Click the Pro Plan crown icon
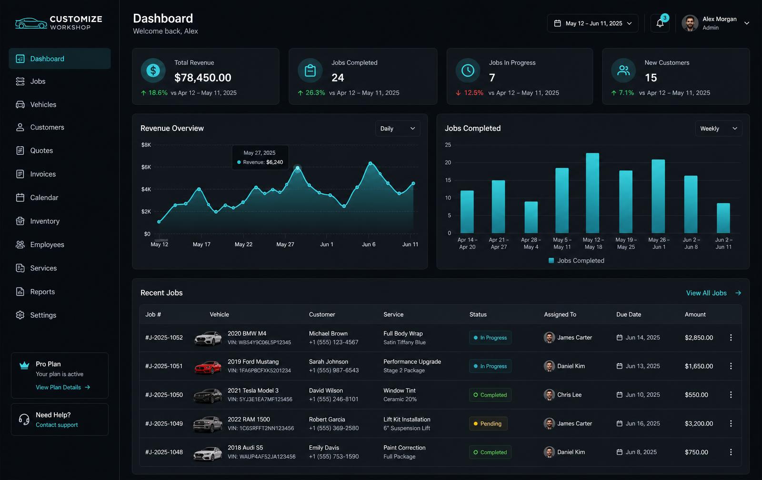 coord(24,365)
